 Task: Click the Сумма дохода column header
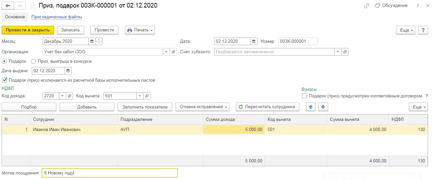click(234, 119)
